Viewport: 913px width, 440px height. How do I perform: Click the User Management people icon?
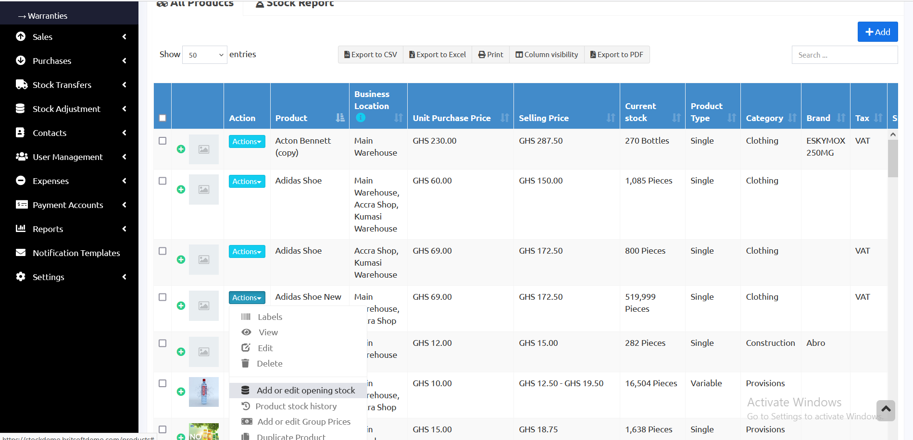(21, 157)
